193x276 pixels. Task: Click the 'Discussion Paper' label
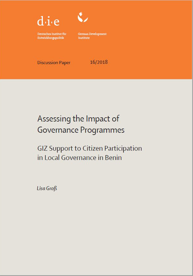54,63
